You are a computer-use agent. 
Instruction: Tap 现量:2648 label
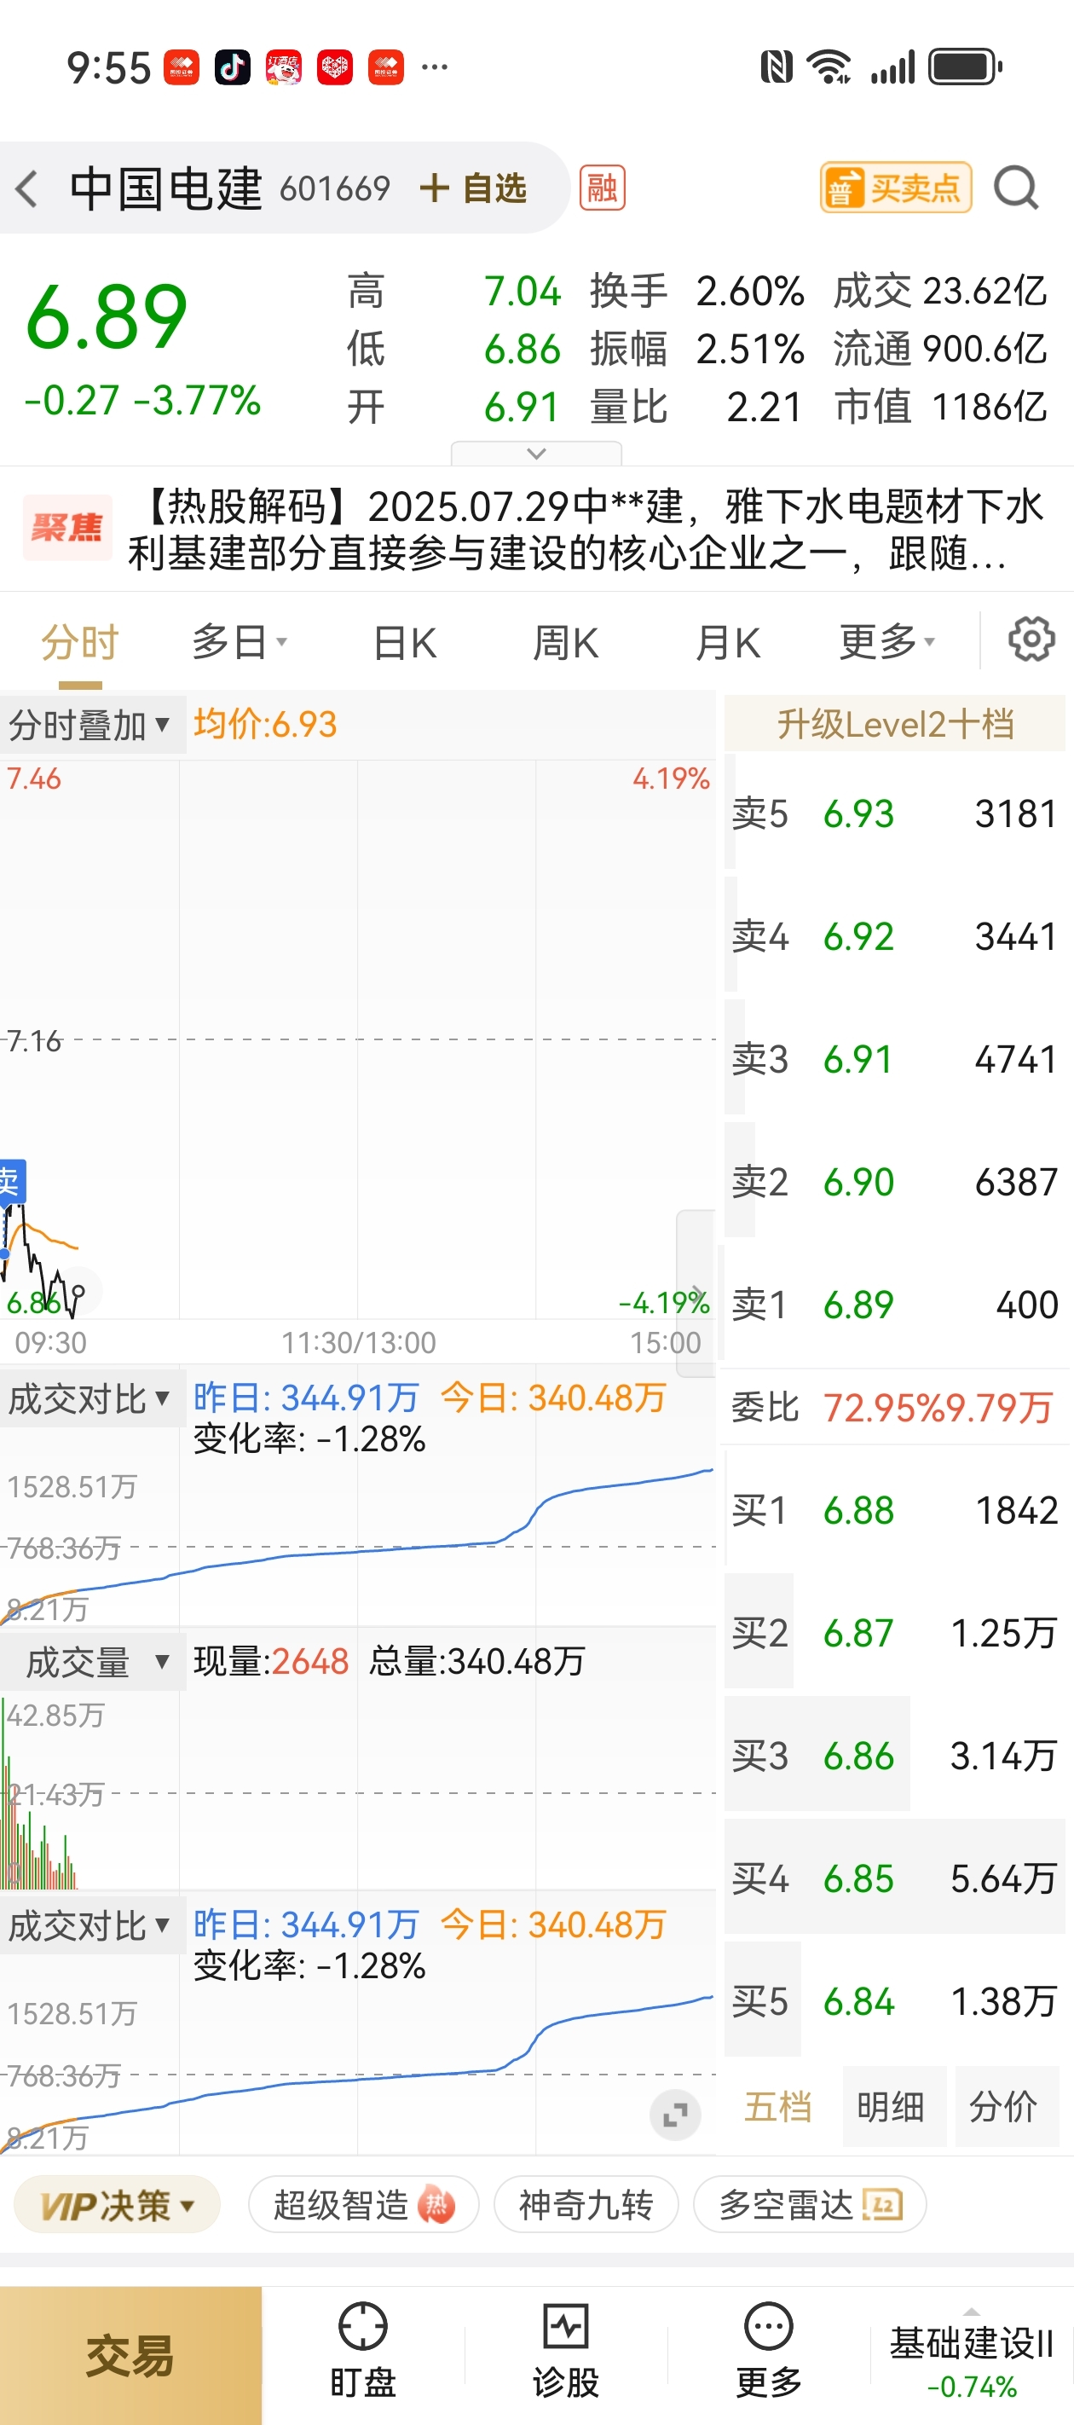pyautogui.click(x=271, y=1662)
